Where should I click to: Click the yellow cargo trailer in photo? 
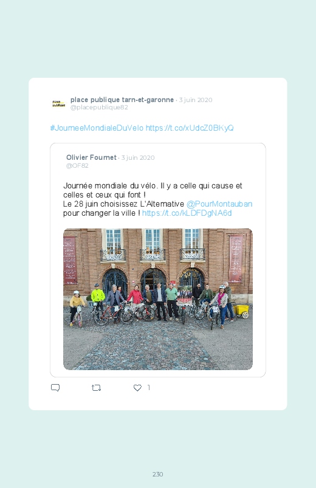pos(242,311)
